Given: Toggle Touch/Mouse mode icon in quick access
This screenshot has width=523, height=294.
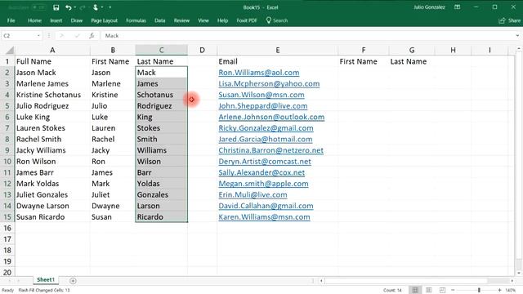Looking at the screenshot, I should [96, 7].
